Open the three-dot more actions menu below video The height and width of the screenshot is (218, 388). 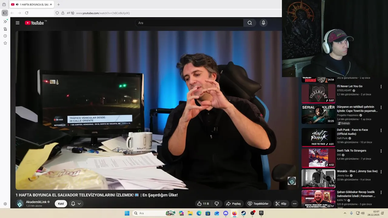click(294, 204)
